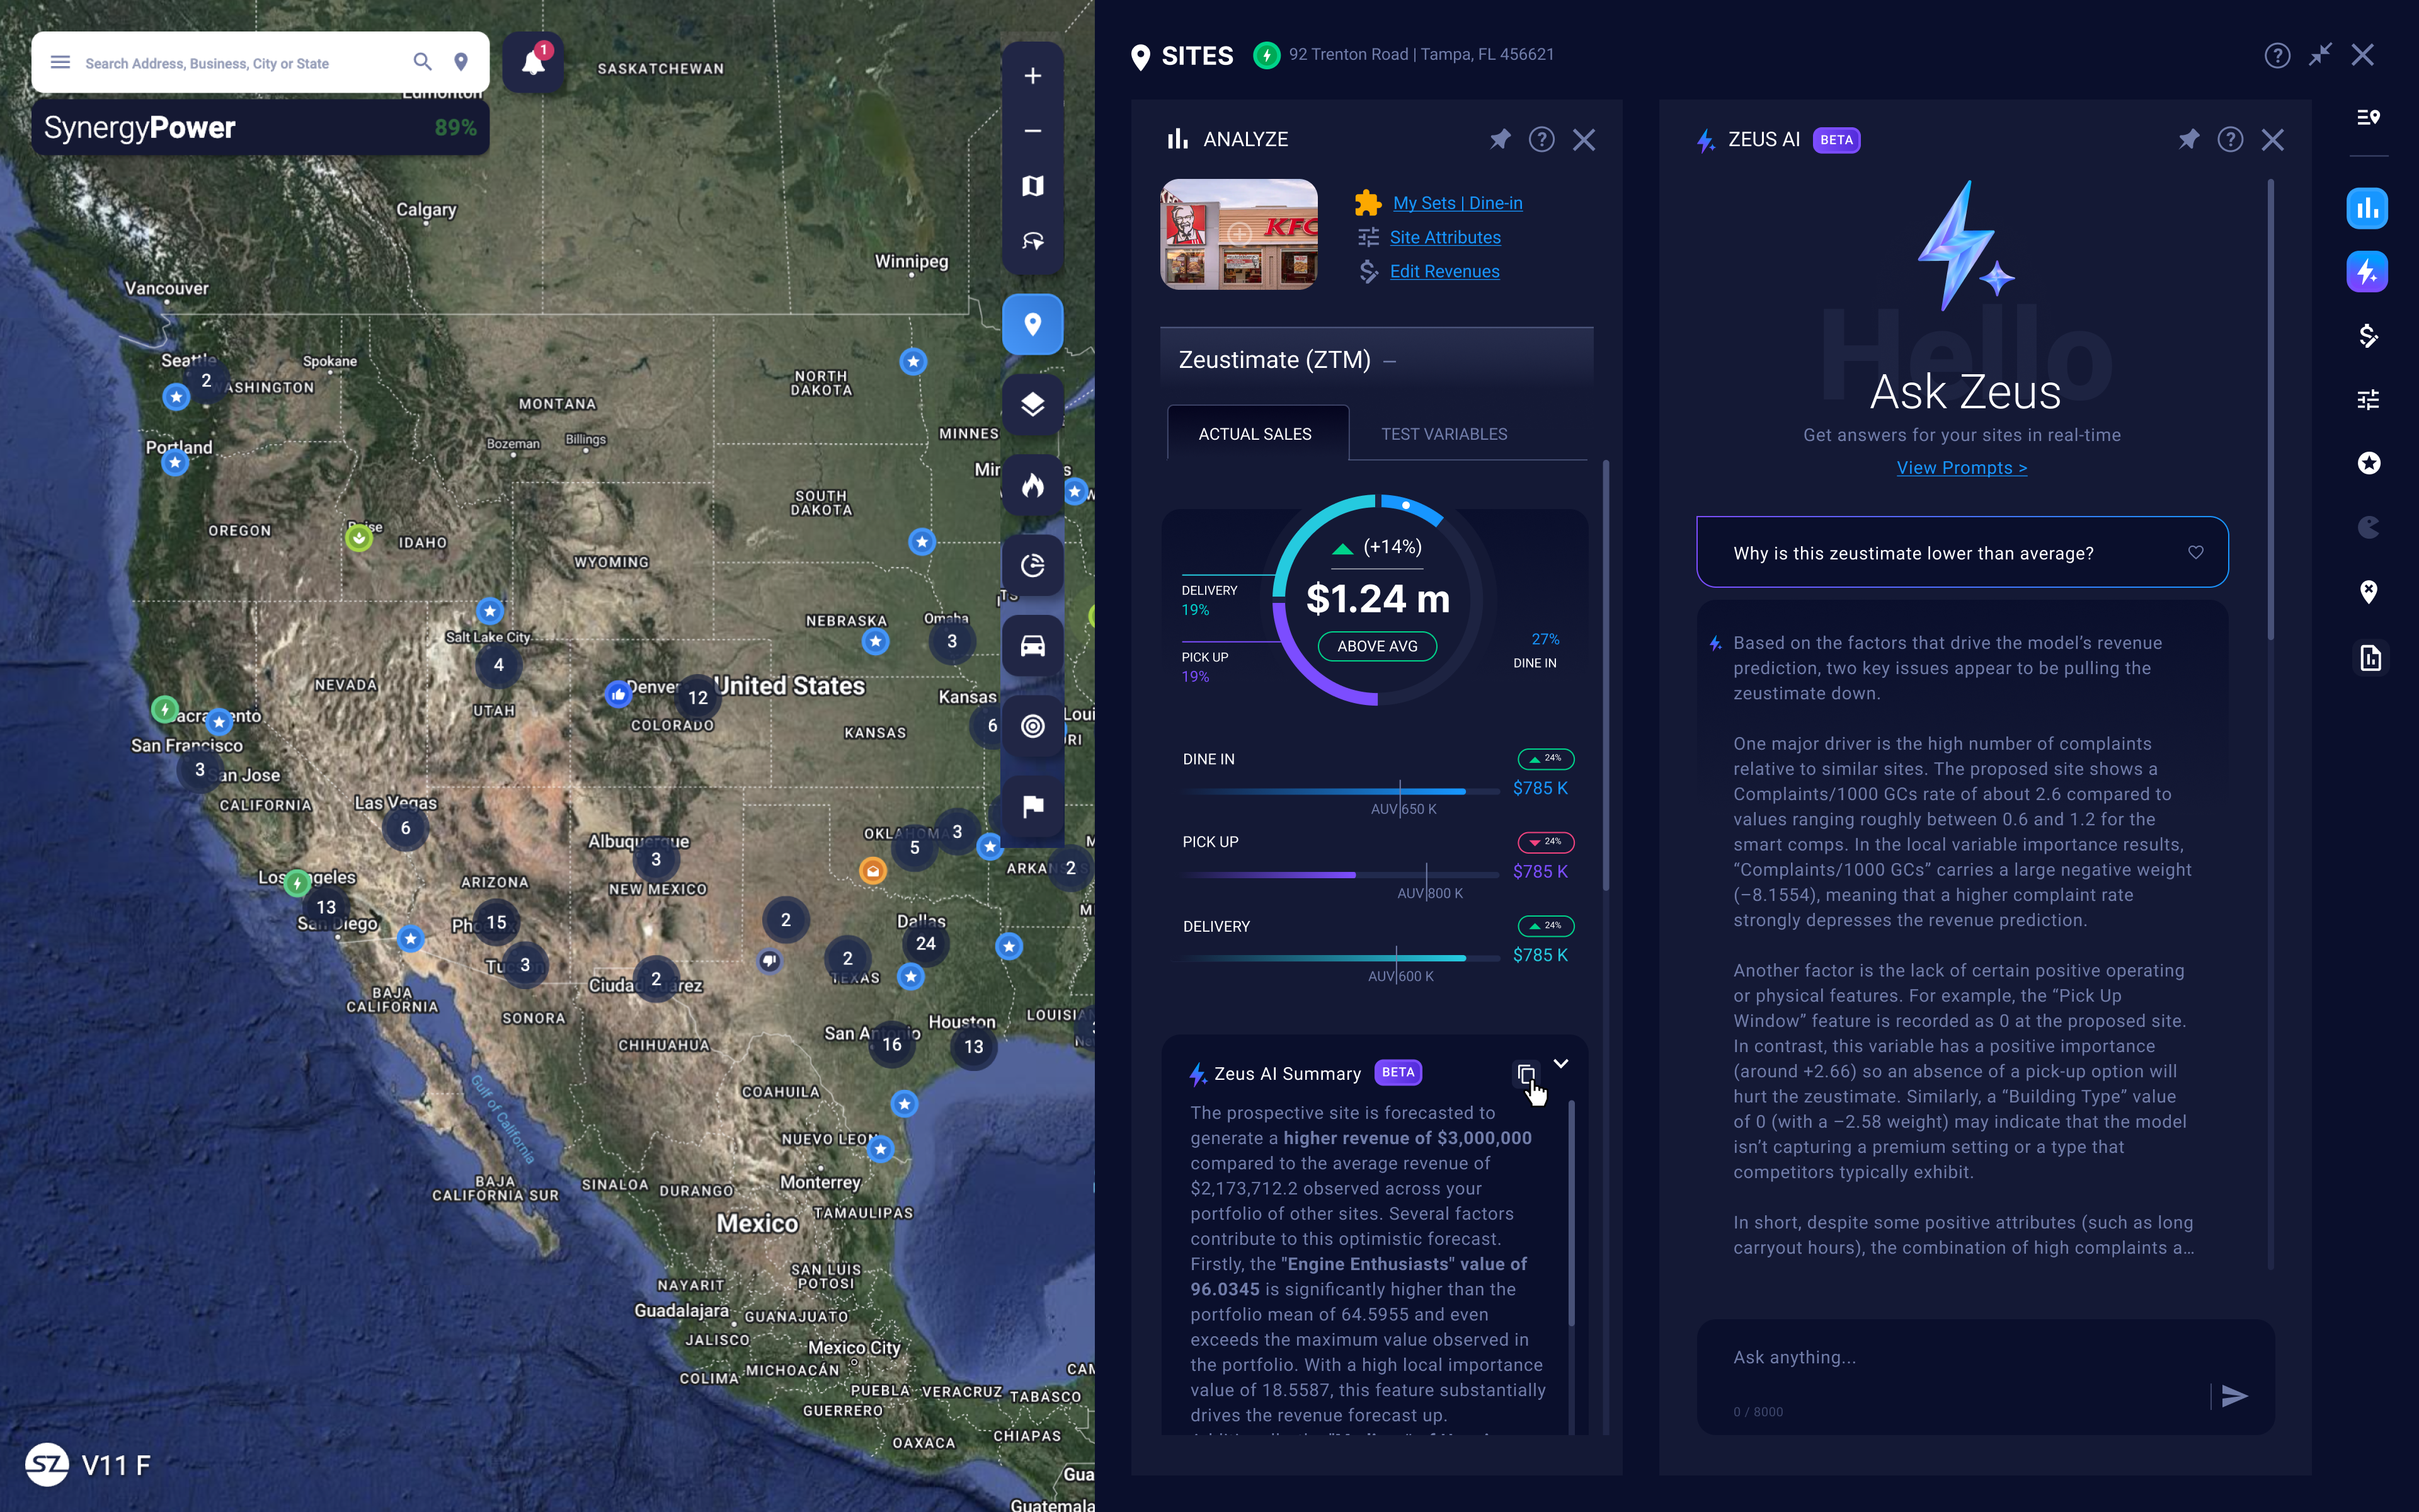Zoom in on the map
This screenshot has height=1512, width=2419.
click(x=1032, y=76)
